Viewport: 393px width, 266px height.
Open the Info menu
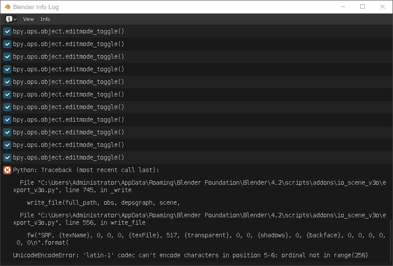[45, 19]
